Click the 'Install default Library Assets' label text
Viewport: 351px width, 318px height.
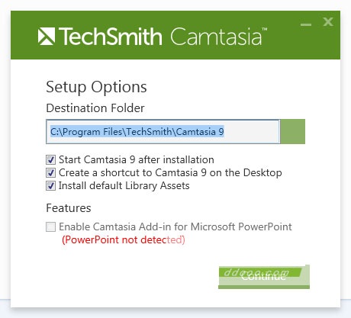[124, 186]
